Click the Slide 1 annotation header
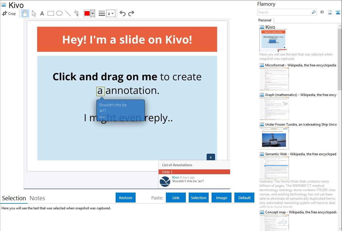This screenshot has height=231, width=342. (194, 172)
